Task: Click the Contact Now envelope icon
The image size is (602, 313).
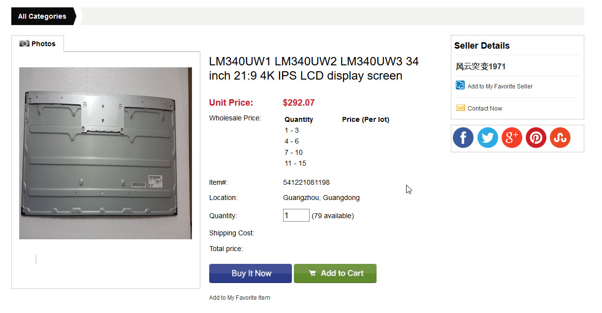Action: click(461, 108)
